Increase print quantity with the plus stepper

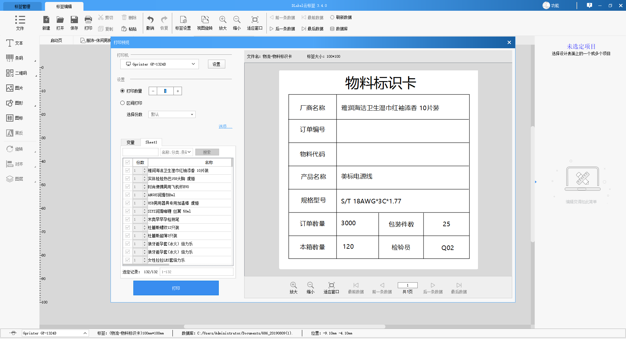[177, 91]
